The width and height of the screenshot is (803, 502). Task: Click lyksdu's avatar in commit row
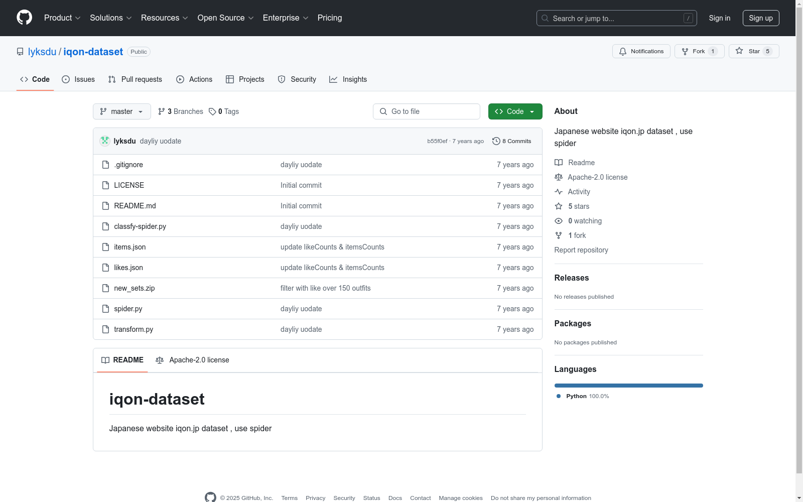click(x=104, y=141)
